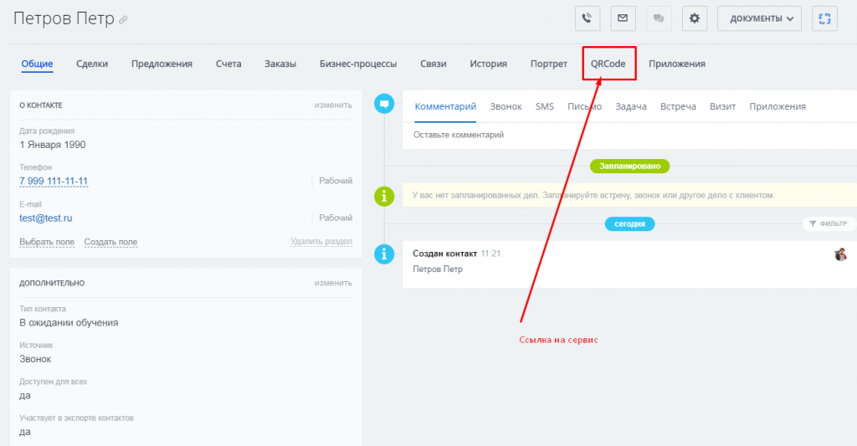Click Рабочий label next to phone
The image size is (857, 446).
(336, 181)
